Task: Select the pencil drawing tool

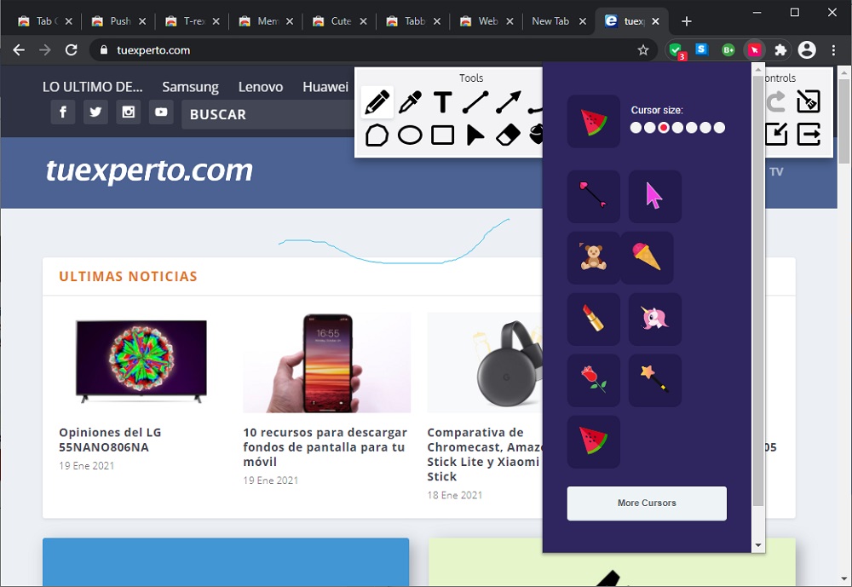Action: coord(377,103)
